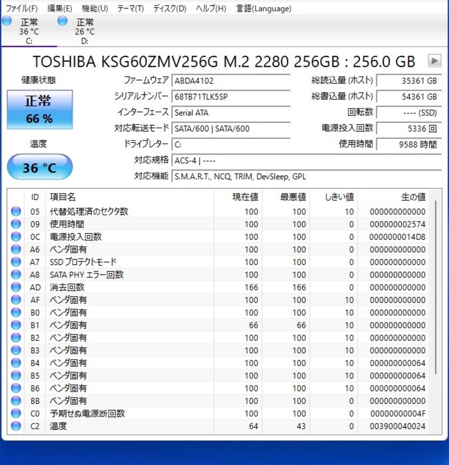The image size is (449, 465).
Task: Select the 予期せぬ電源断回数 attribute name
Action: click(x=87, y=413)
